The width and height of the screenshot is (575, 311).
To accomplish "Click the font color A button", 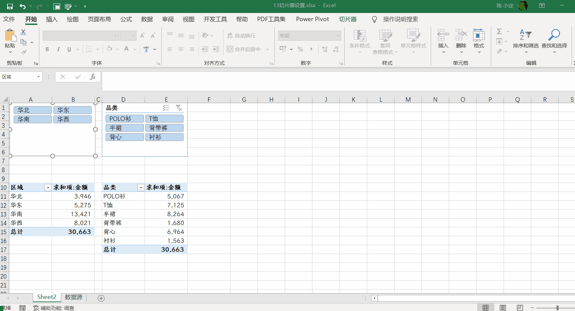I will pos(126,49).
